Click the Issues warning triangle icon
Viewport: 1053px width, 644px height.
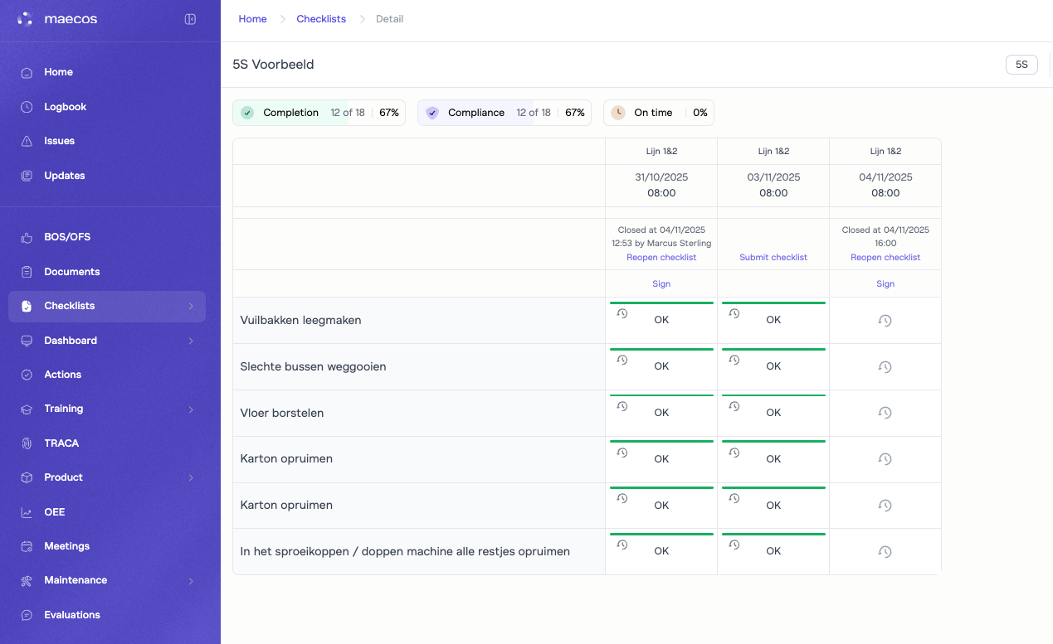(27, 141)
